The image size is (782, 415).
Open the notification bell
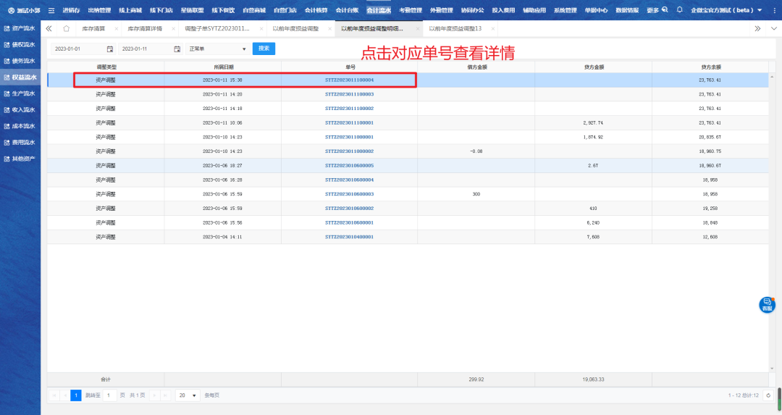click(679, 10)
